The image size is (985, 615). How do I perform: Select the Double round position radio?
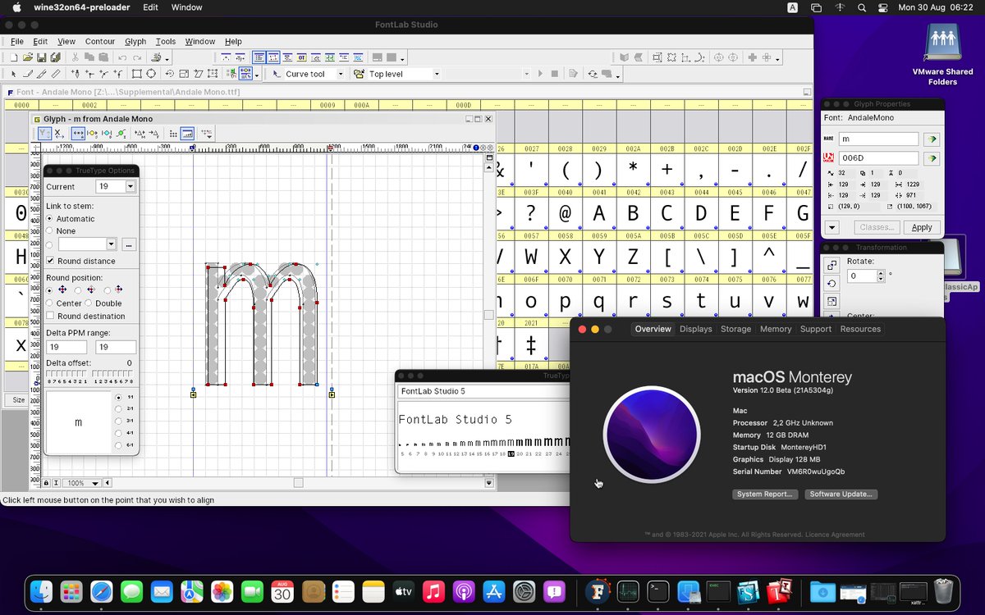[x=88, y=303]
